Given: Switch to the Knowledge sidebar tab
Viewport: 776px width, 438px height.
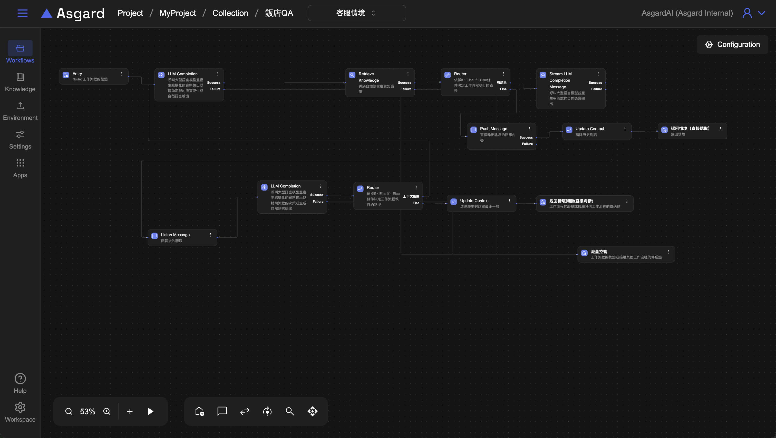Looking at the screenshot, I should [20, 82].
